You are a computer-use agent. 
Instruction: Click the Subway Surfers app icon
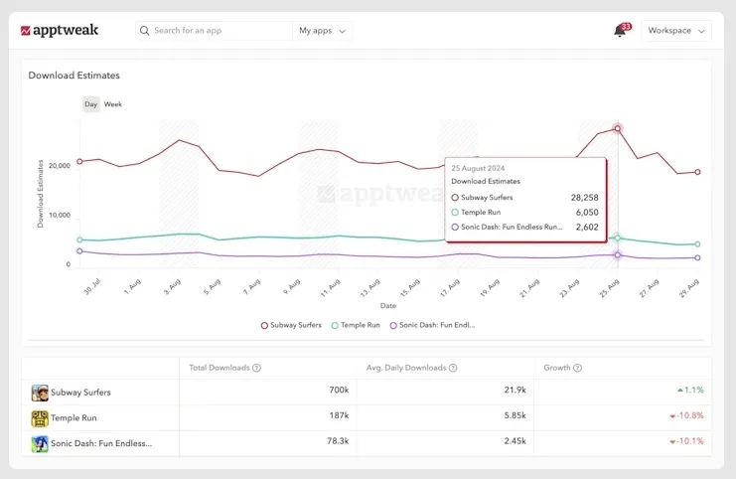(x=40, y=393)
